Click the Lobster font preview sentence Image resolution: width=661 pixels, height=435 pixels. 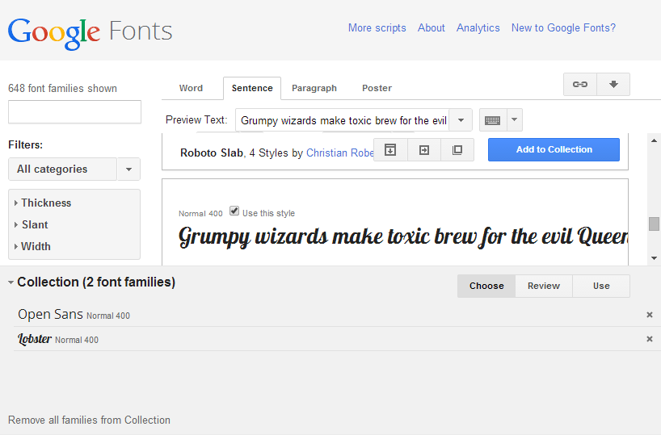(x=403, y=236)
